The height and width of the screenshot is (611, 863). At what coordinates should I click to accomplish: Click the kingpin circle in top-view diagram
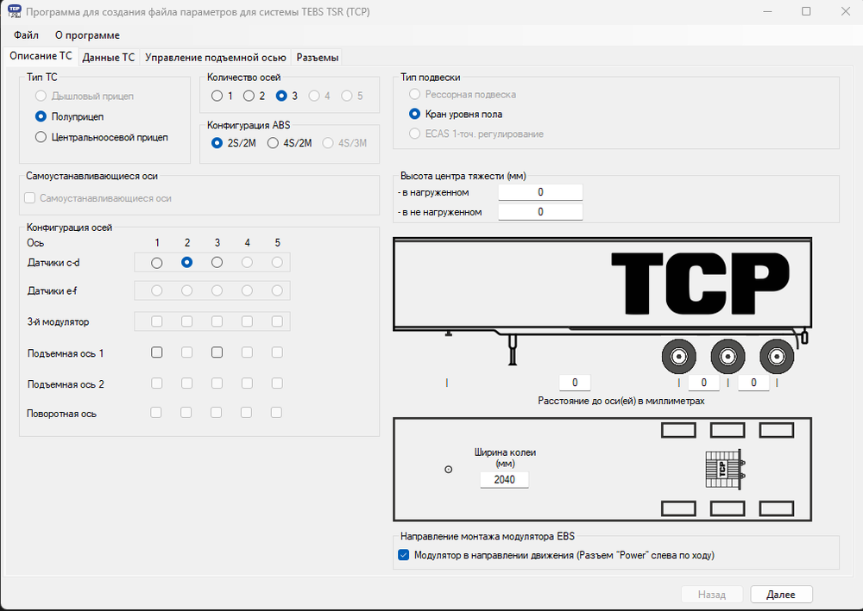click(x=449, y=470)
